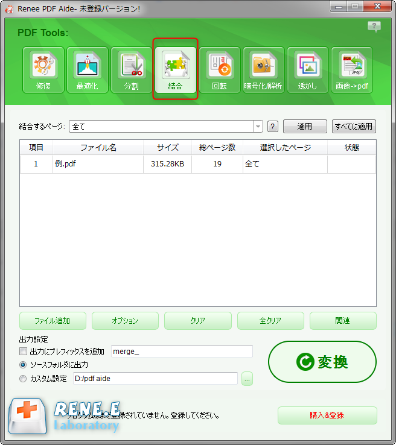This screenshot has height=445, width=396.
Task: Click the Renee PDF Aide title bar icon
Action: [x=10, y=9]
